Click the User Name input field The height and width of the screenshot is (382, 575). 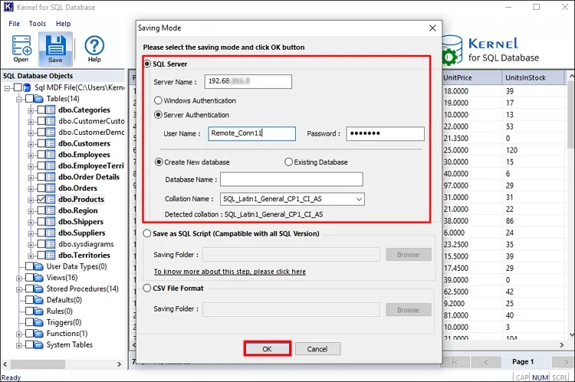[x=251, y=134]
